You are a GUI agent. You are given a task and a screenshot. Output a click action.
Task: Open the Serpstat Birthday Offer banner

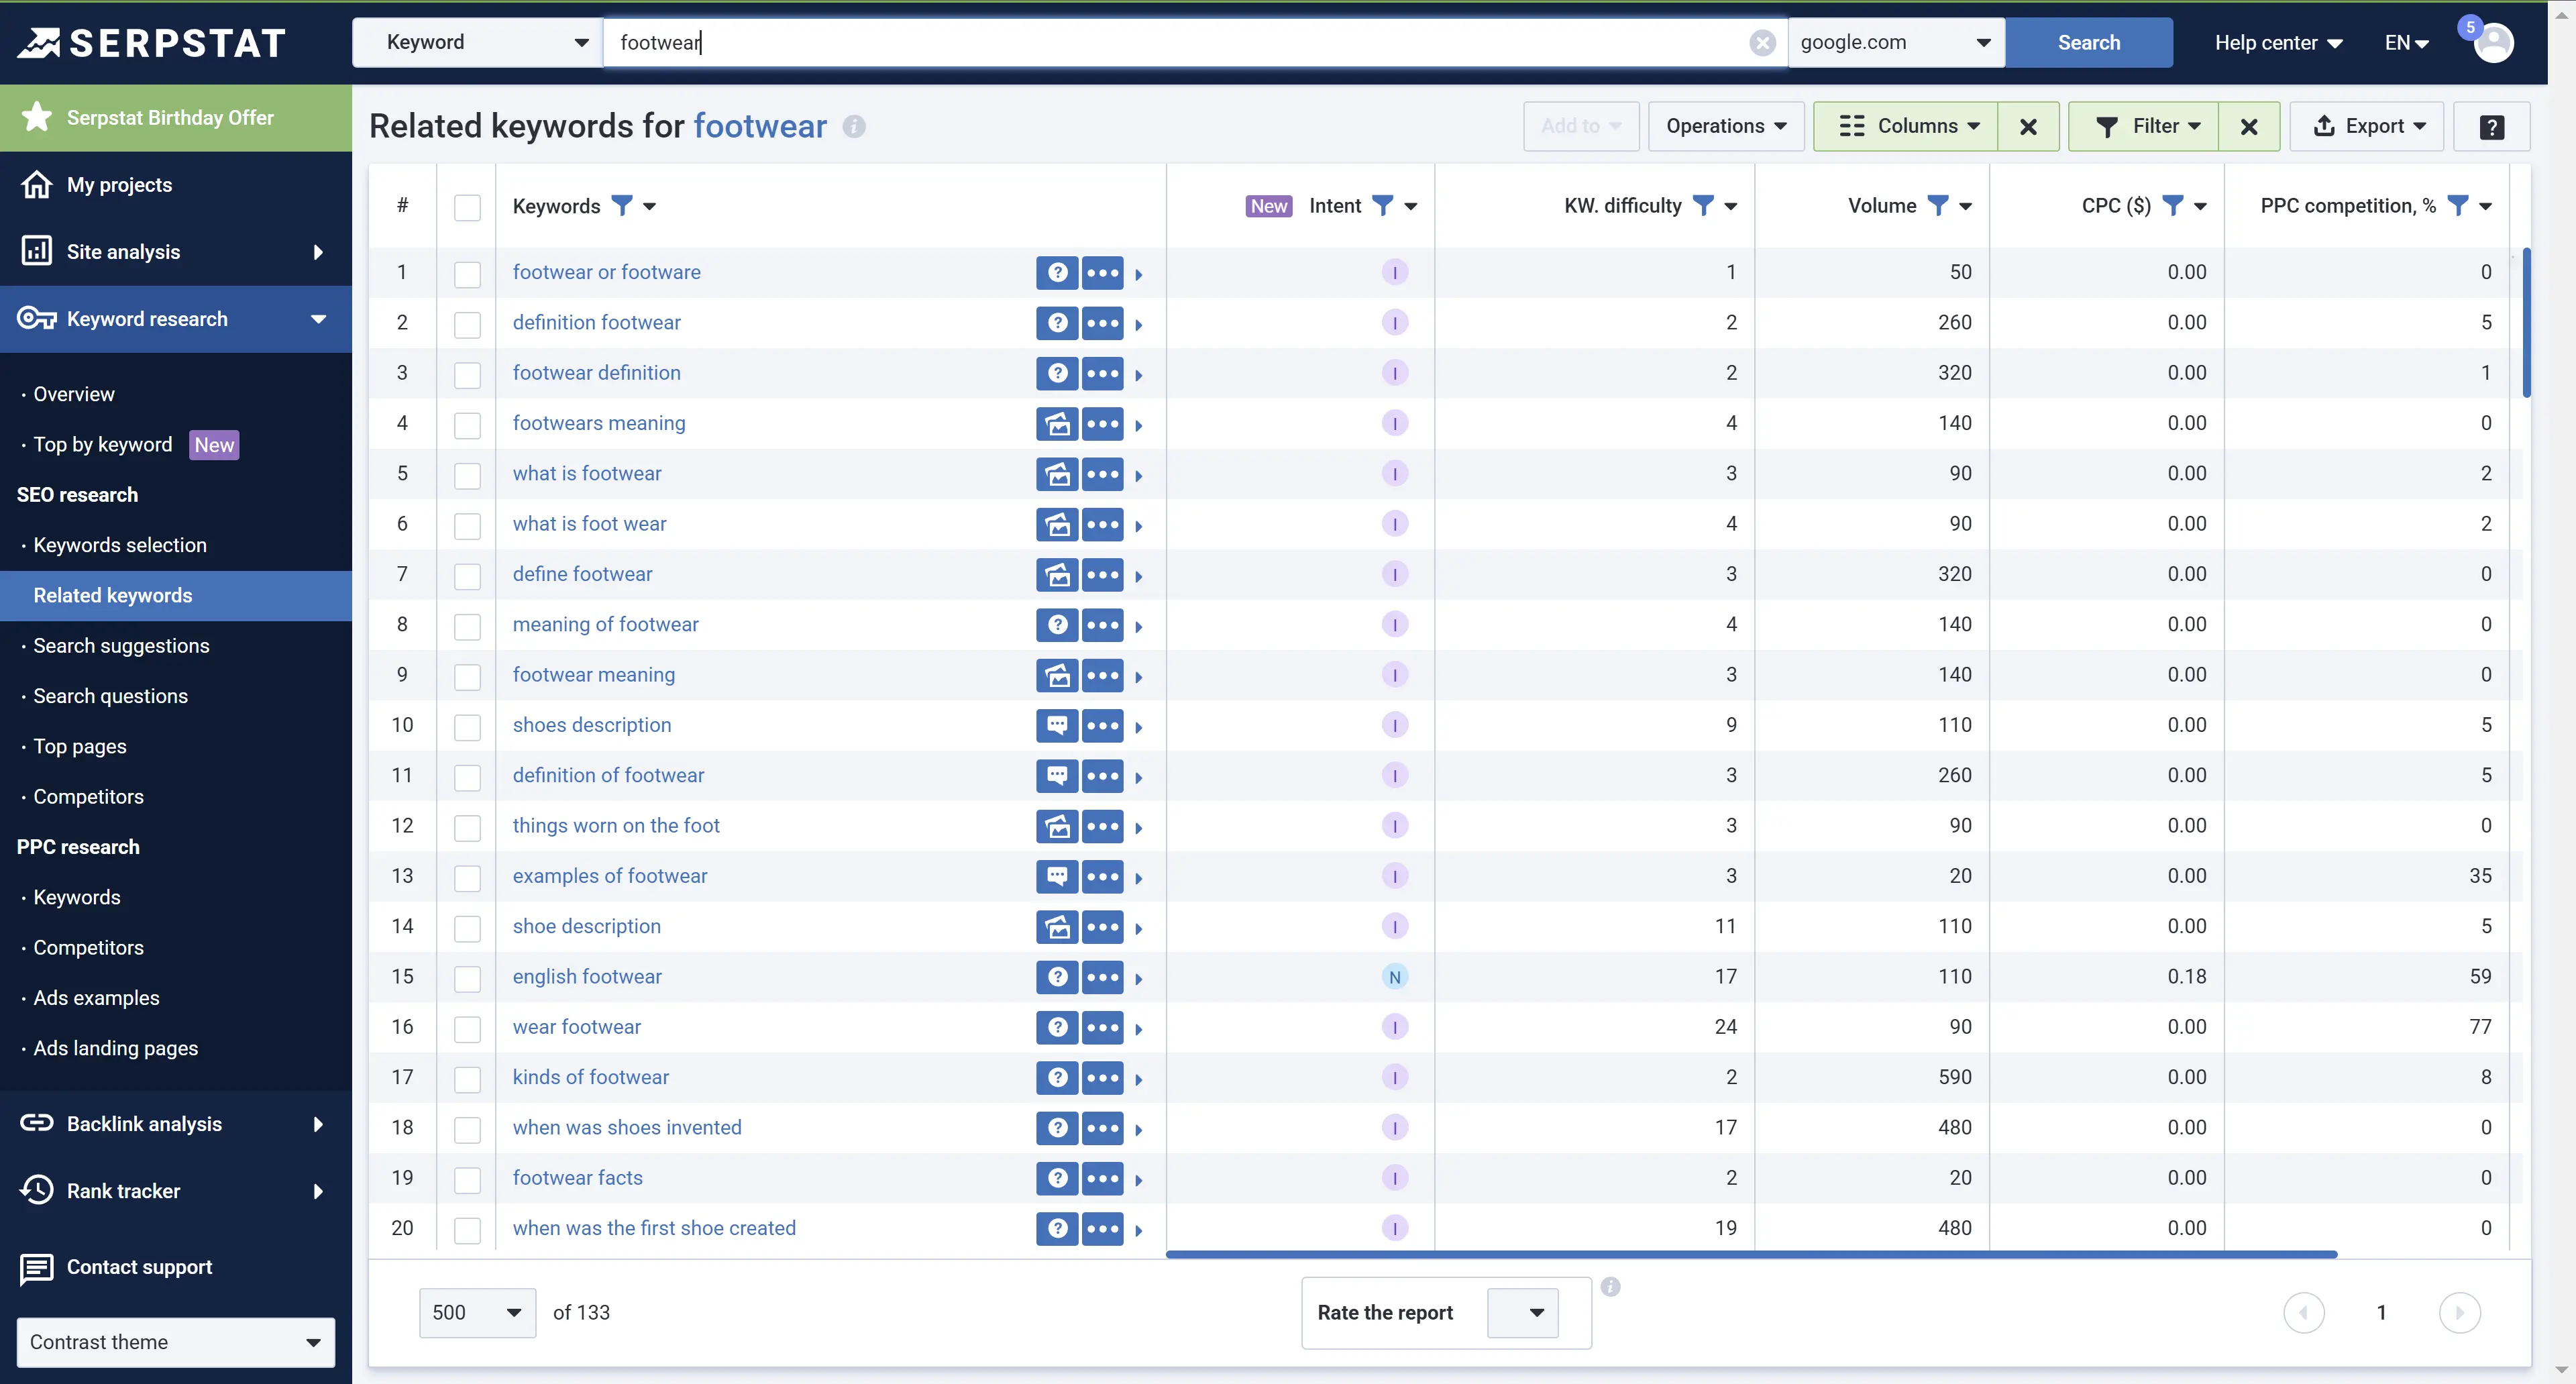[x=176, y=118]
